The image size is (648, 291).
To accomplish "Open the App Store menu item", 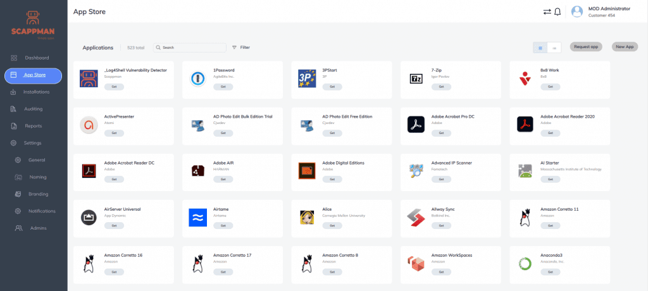I will tap(33, 75).
